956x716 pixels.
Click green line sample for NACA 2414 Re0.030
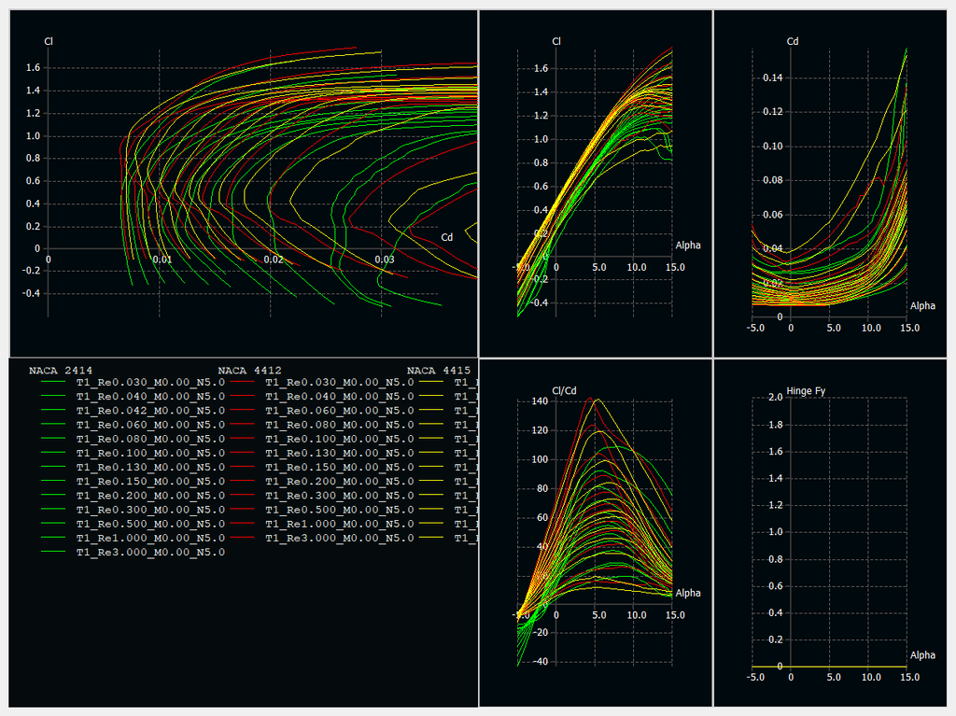click(x=54, y=383)
